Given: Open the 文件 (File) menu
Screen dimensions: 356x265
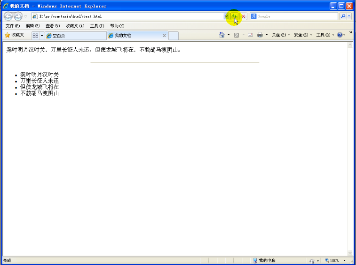Looking at the screenshot, I should pyautogui.click(x=12, y=26).
